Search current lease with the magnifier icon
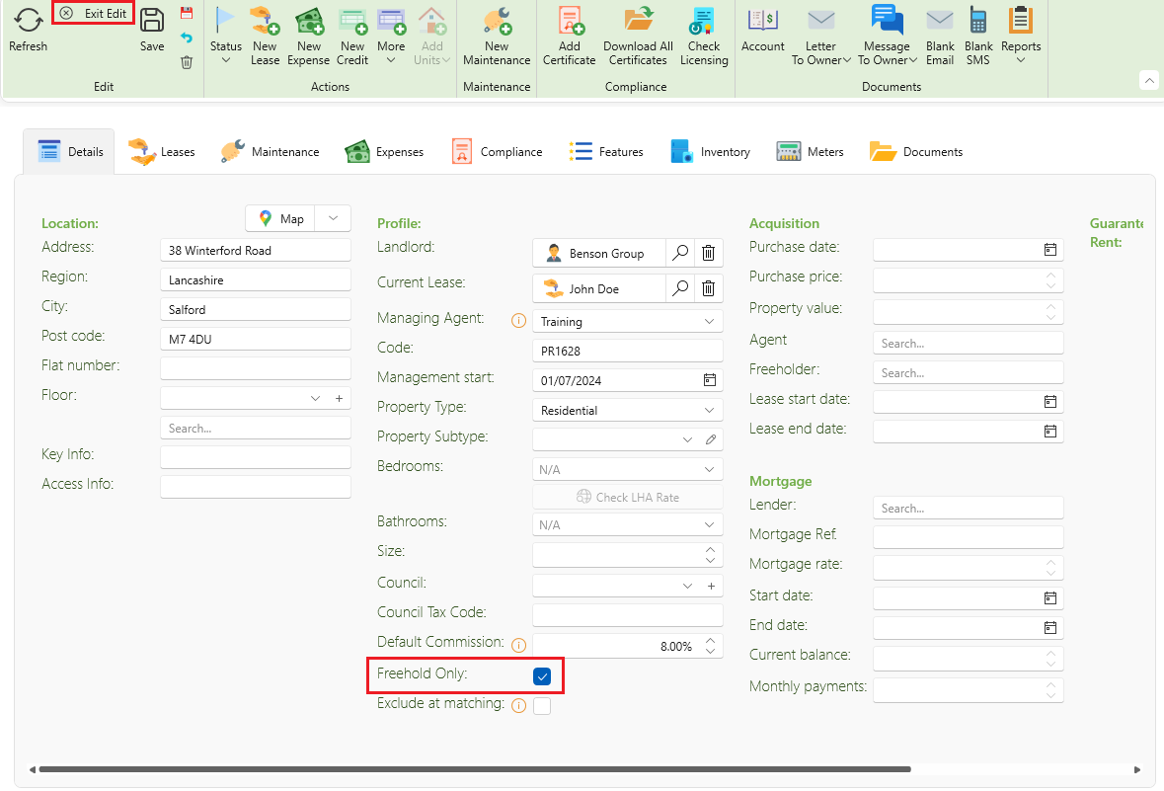1164x791 pixels. (680, 288)
